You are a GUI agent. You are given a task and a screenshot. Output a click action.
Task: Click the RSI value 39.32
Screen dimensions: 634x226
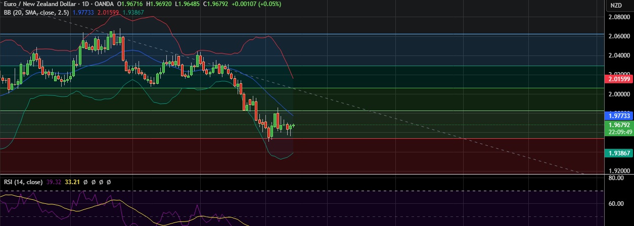point(54,182)
